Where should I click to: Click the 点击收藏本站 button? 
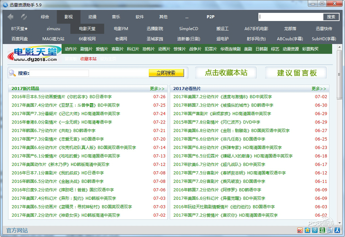pos(226,73)
